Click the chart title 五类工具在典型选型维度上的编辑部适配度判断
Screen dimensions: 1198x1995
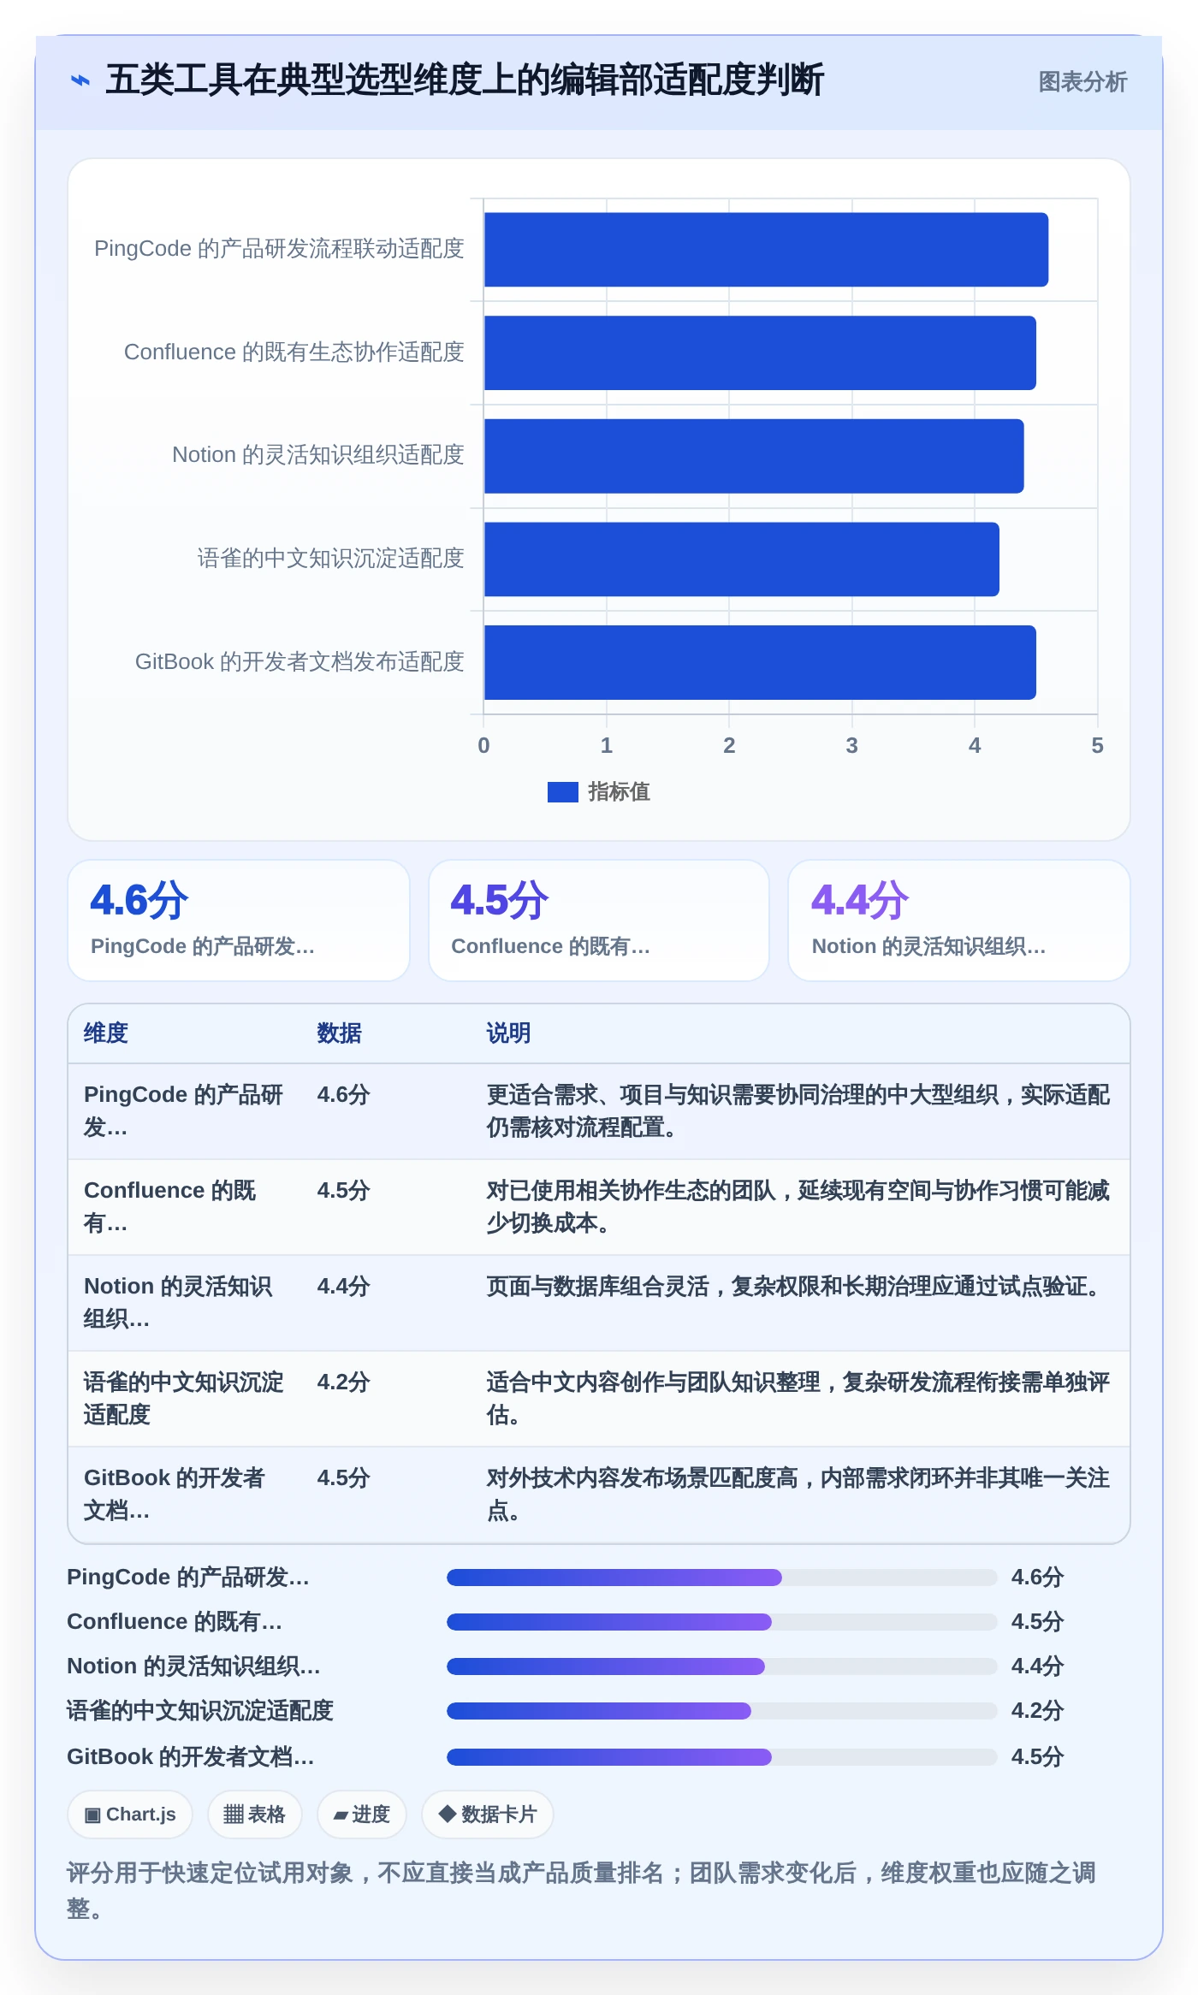tap(465, 80)
